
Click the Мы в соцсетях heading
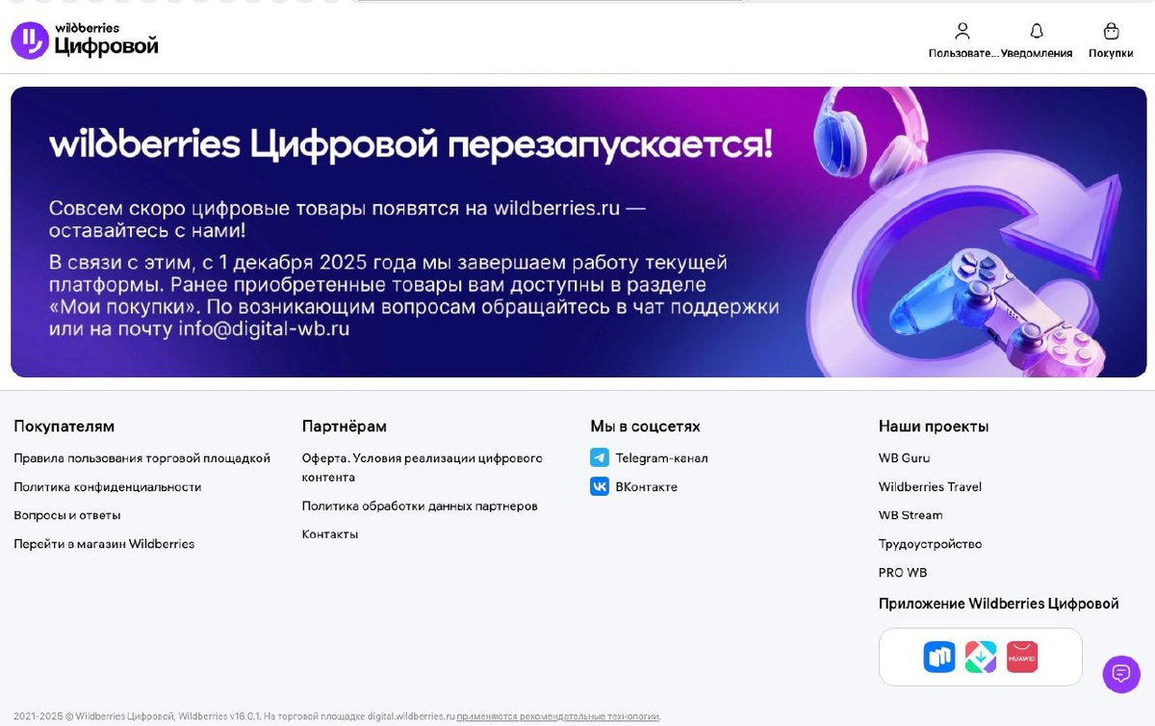[645, 427]
